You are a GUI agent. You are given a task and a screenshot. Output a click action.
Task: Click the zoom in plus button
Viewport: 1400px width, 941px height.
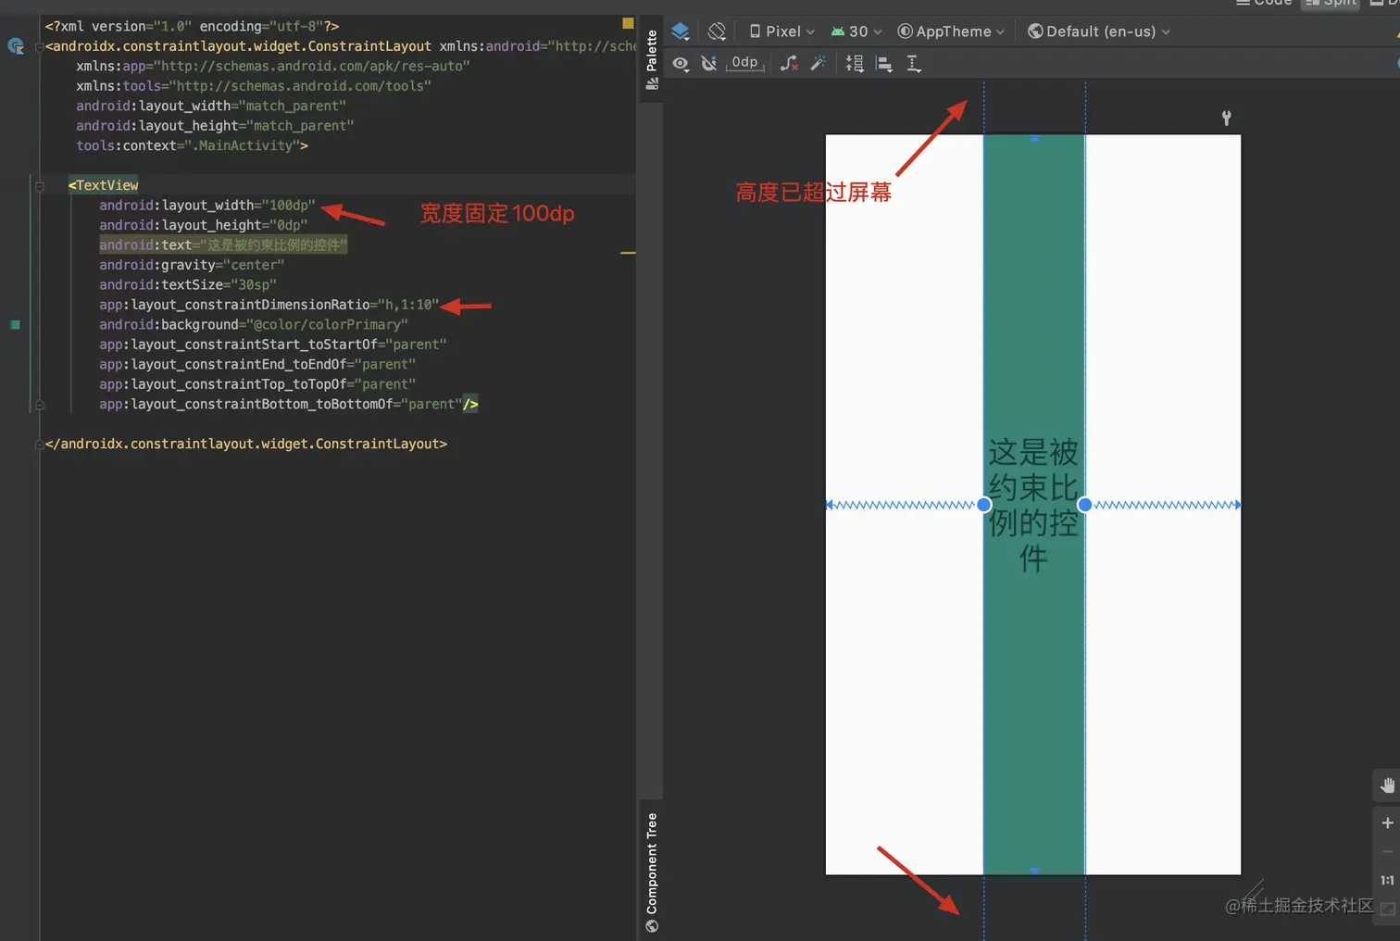click(1387, 822)
